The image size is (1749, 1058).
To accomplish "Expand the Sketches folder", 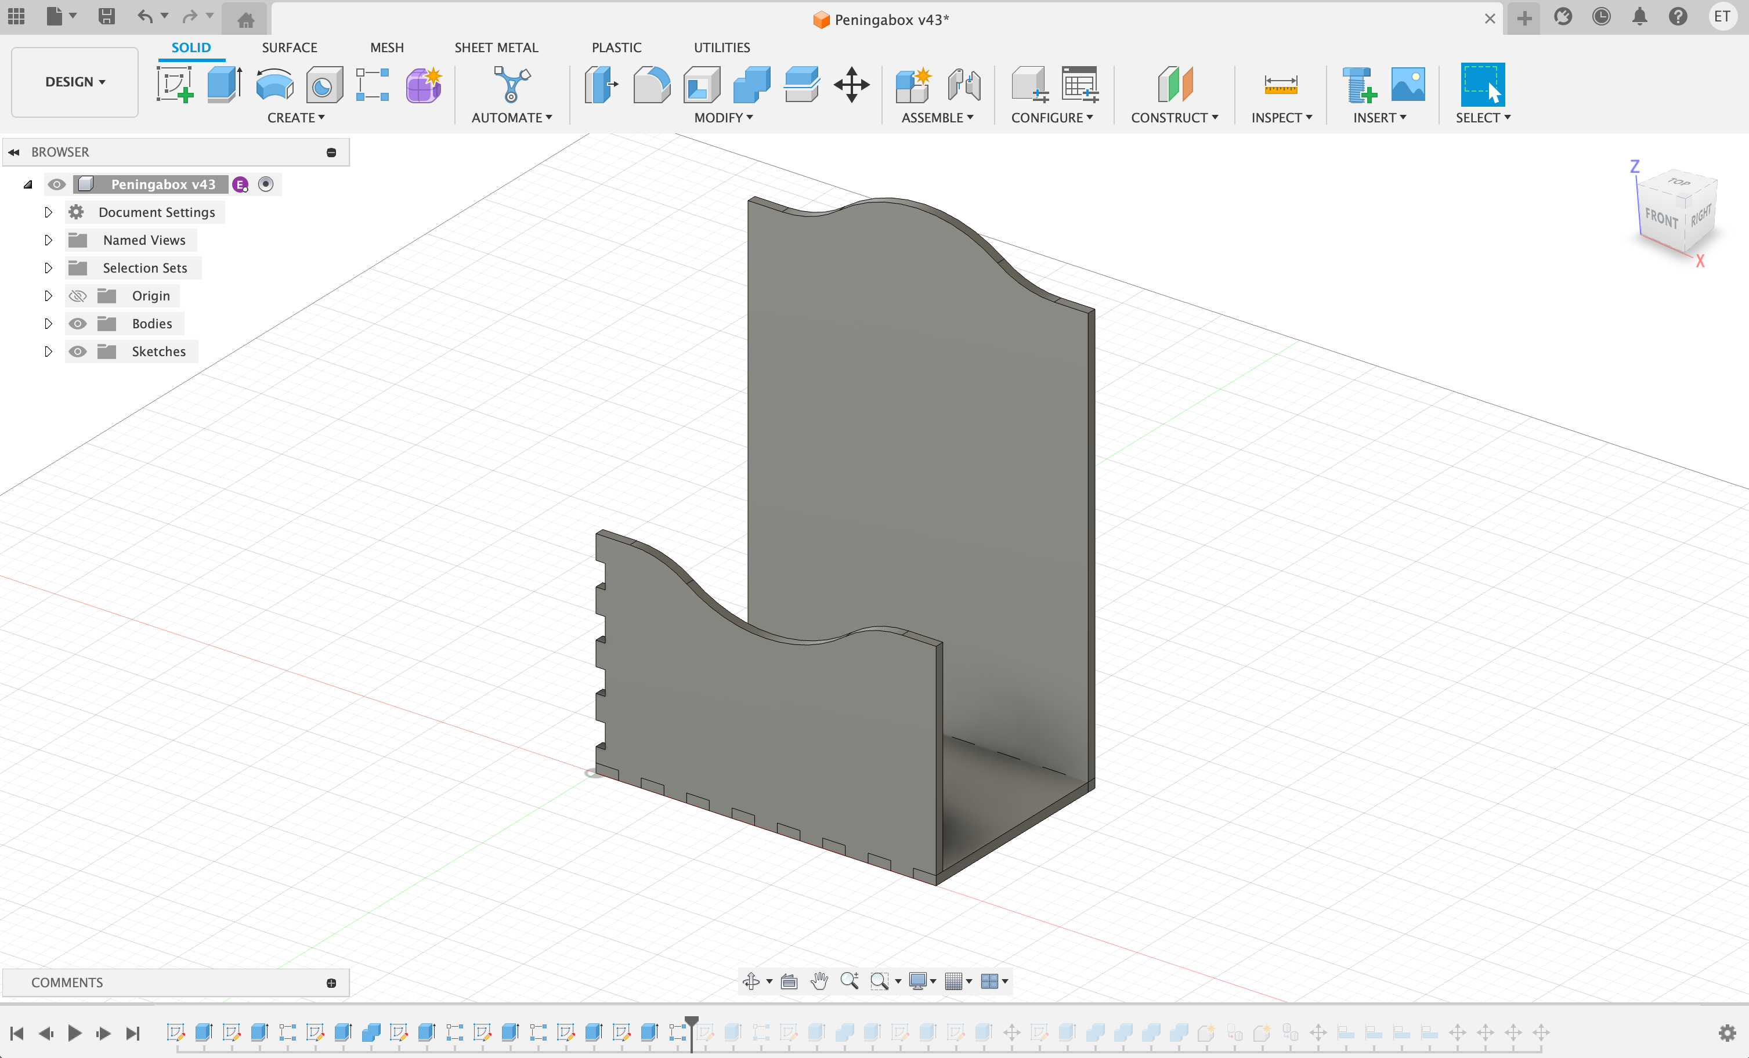I will (48, 352).
